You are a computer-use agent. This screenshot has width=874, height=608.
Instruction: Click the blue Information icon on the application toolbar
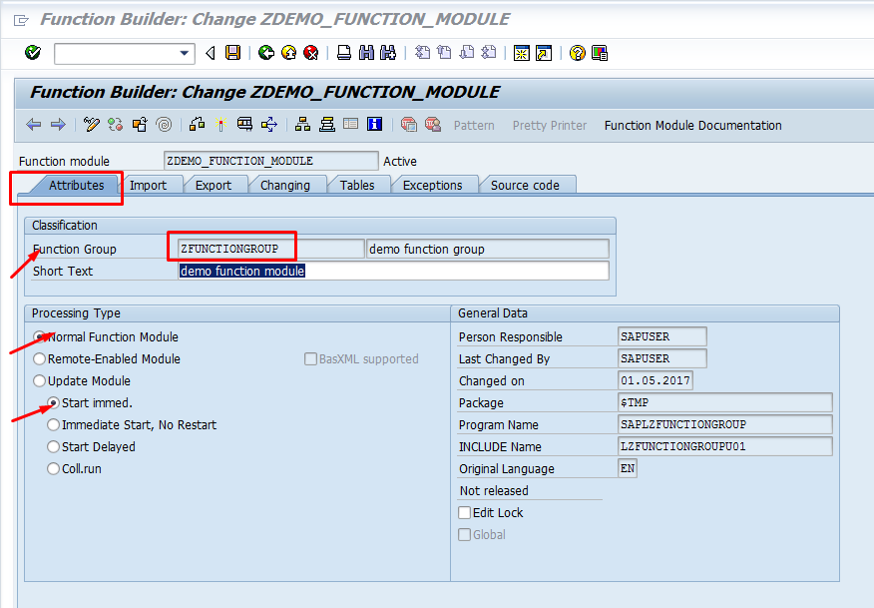point(376,125)
